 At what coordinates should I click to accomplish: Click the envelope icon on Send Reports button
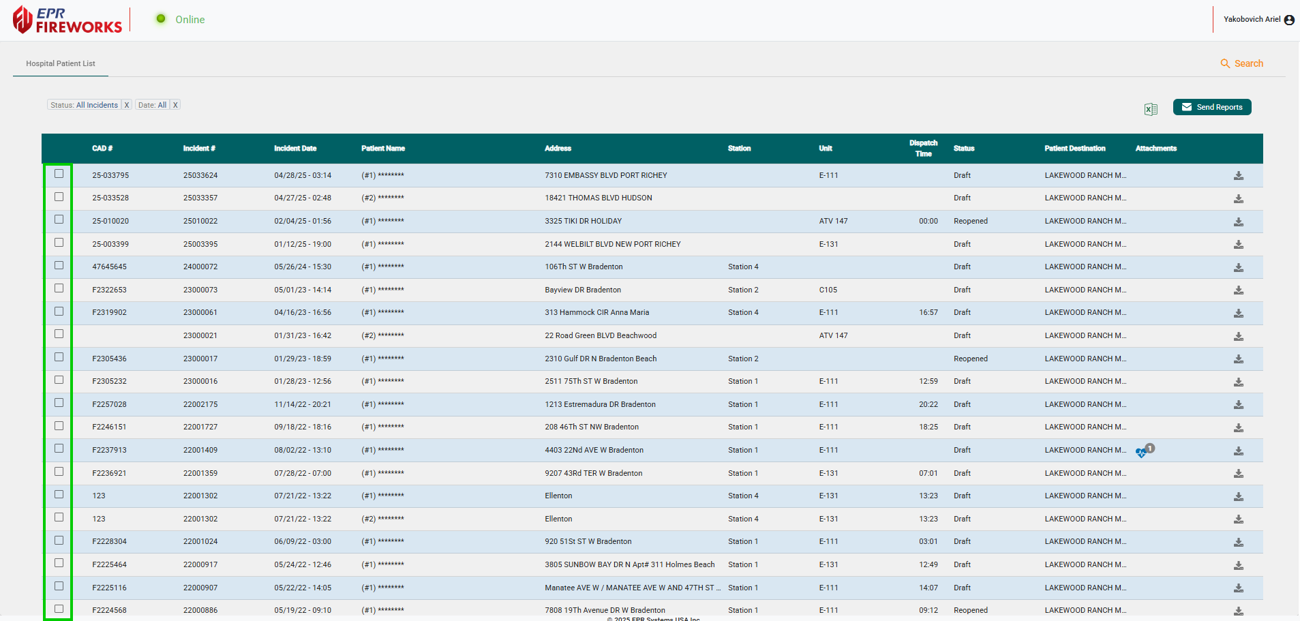coord(1186,106)
